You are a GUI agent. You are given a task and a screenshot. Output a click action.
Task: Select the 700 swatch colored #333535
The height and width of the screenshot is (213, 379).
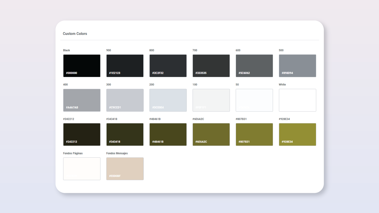coord(211,66)
